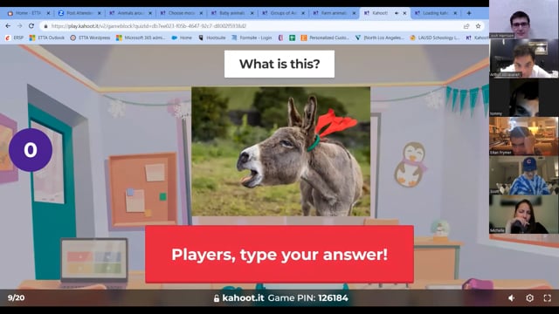Image resolution: width=559 pixels, height=314 pixels.
Task: Open the Microsoft 365 admin bookmark
Action: tap(141, 38)
